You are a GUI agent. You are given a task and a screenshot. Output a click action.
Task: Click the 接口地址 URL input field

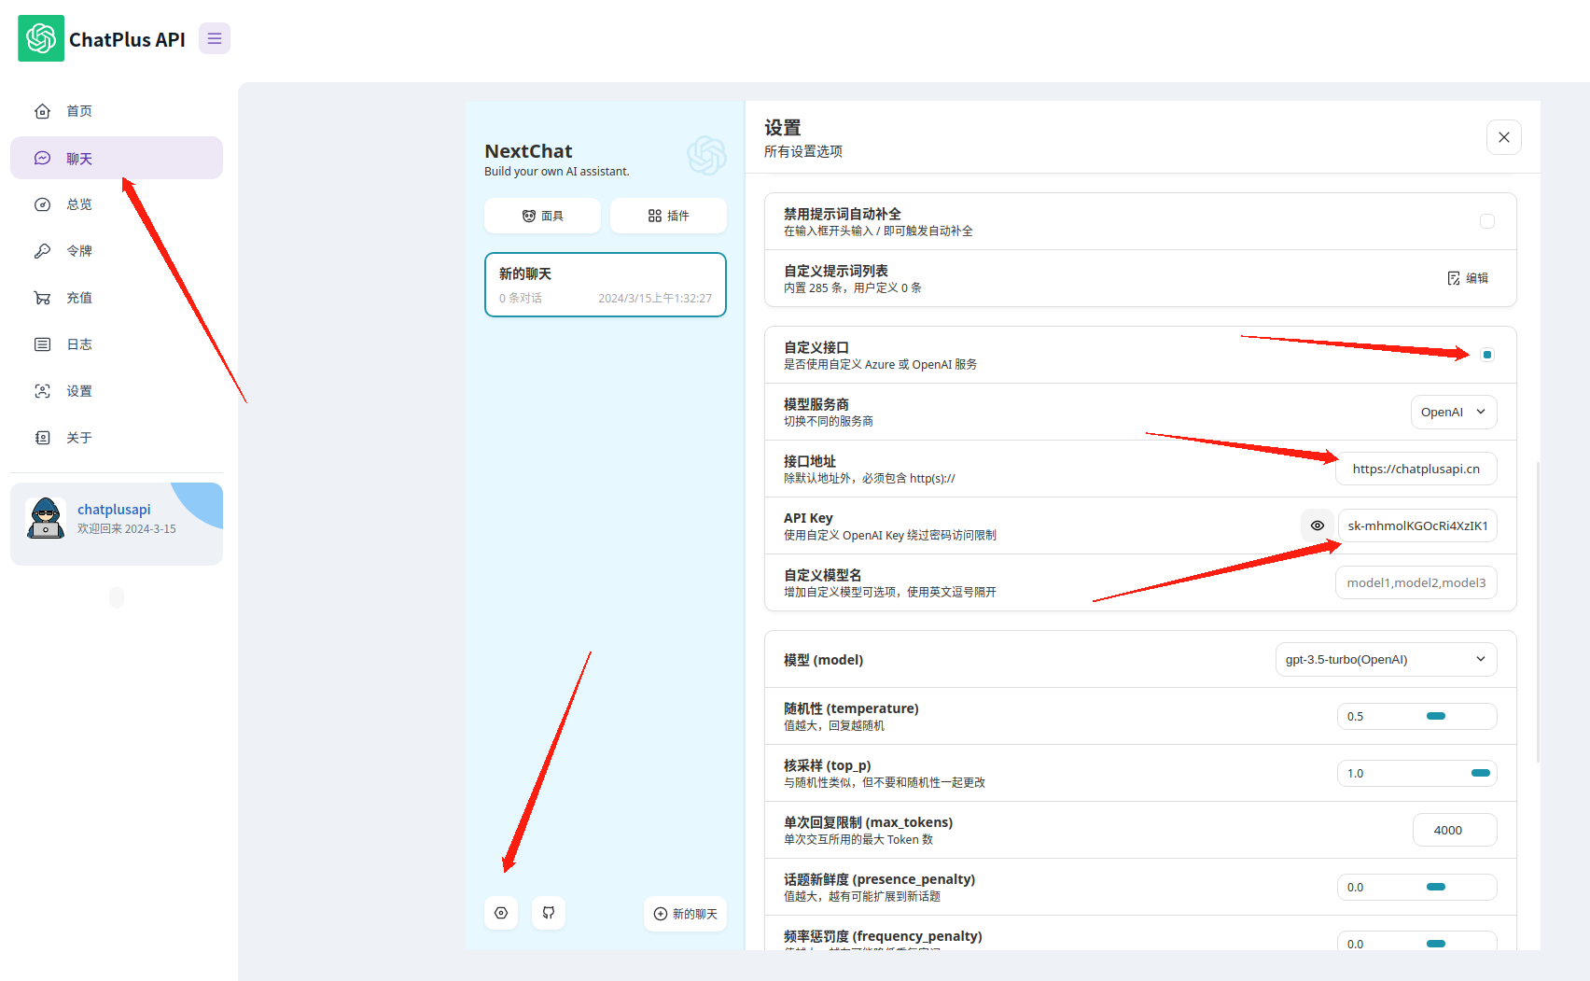coord(1416,469)
